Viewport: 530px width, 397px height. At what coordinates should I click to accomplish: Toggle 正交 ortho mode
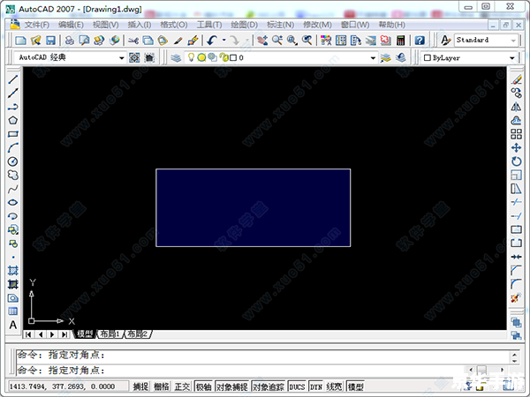(x=182, y=386)
